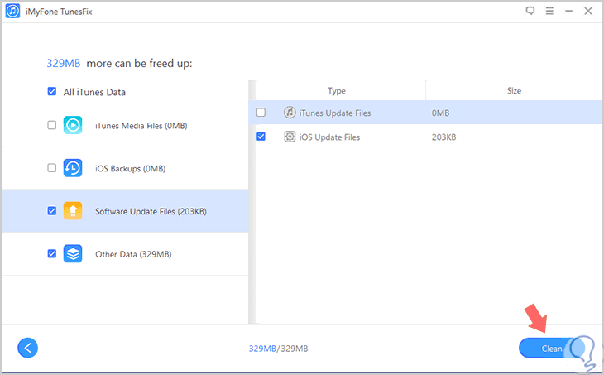
Task: Go back using the round arrow button
Action: [x=28, y=348]
